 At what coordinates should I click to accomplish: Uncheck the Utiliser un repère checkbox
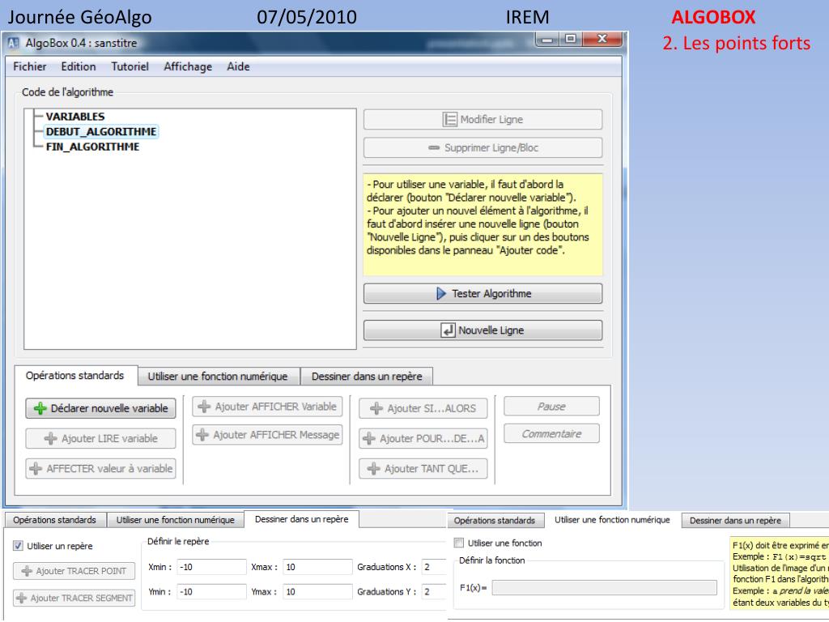click(19, 545)
